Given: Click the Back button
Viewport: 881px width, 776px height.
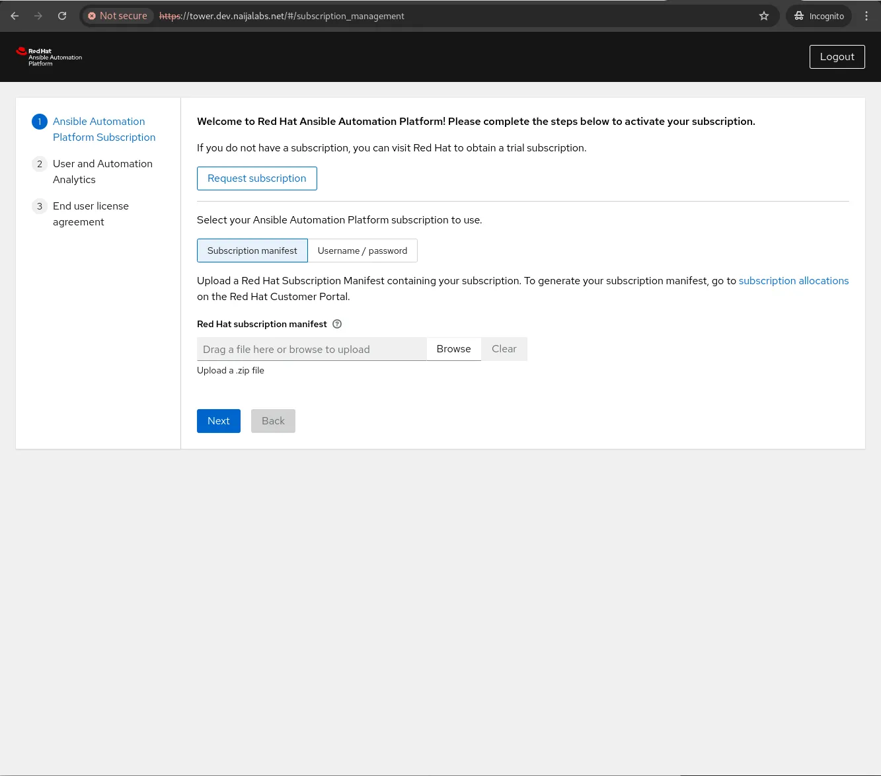Looking at the screenshot, I should [x=273, y=421].
